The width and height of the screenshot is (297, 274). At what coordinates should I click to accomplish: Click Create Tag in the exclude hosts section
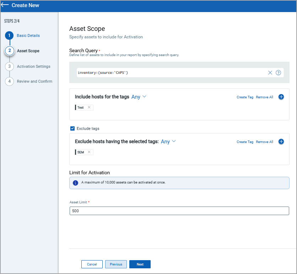245,142
